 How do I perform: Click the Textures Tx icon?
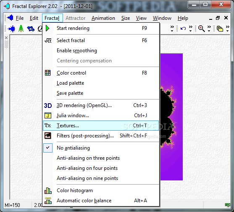point(48,126)
